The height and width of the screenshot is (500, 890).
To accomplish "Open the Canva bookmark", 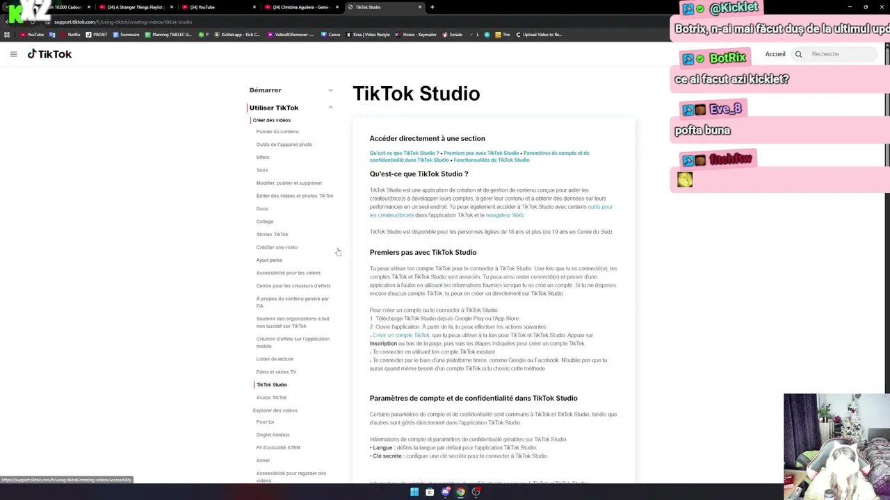I will 331,35.
